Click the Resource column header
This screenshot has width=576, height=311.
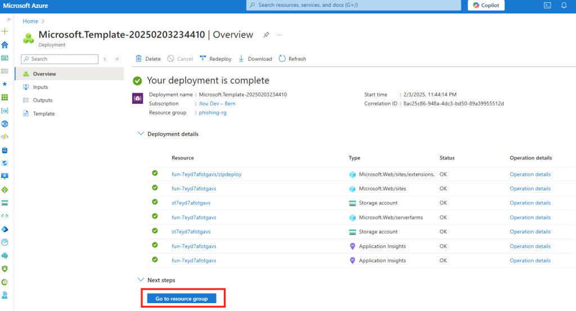point(183,158)
